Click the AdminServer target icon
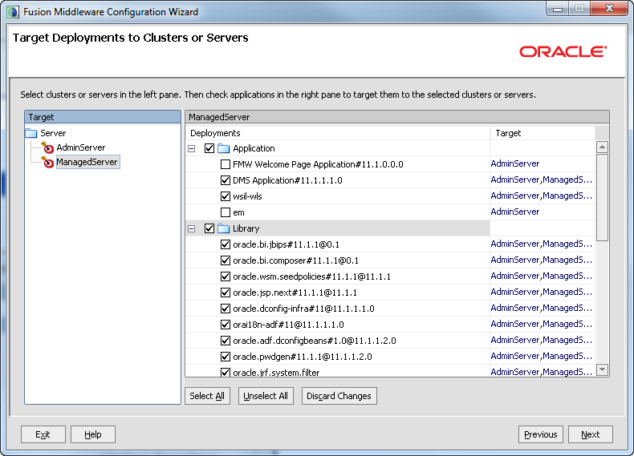This screenshot has height=456, width=634. point(47,147)
